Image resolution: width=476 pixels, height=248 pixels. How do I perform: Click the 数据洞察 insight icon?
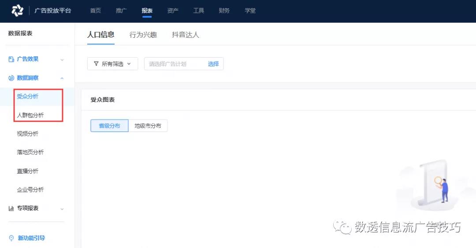click(x=11, y=78)
